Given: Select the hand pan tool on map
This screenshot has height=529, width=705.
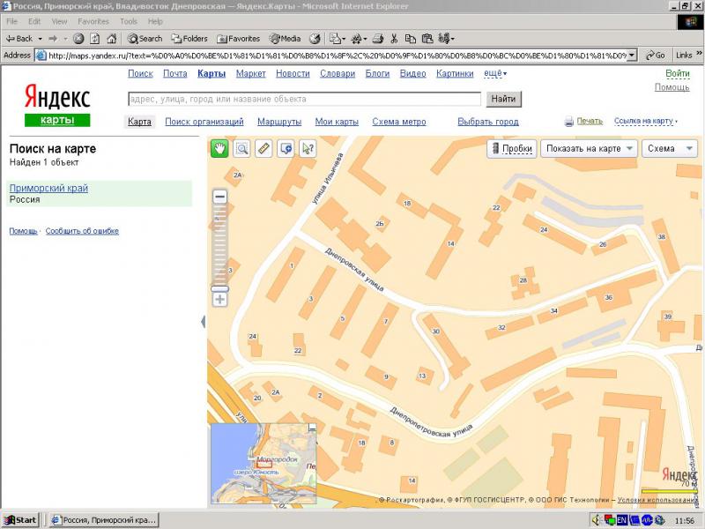Looking at the screenshot, I should coord(219,148).
